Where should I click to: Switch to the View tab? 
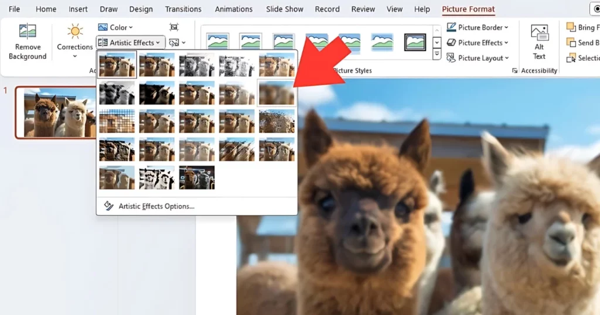394,9
